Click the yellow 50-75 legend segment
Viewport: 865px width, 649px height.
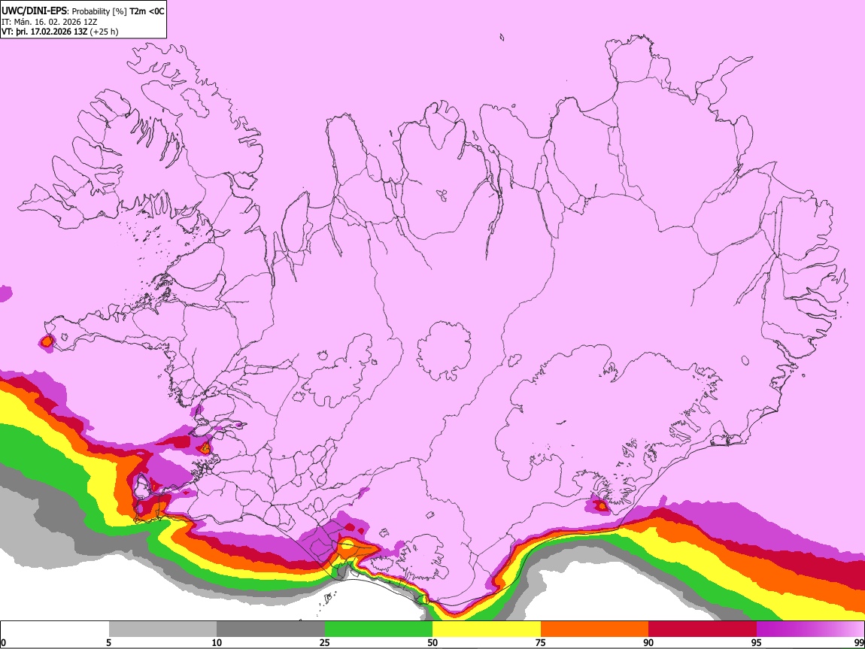pos(487,629)
